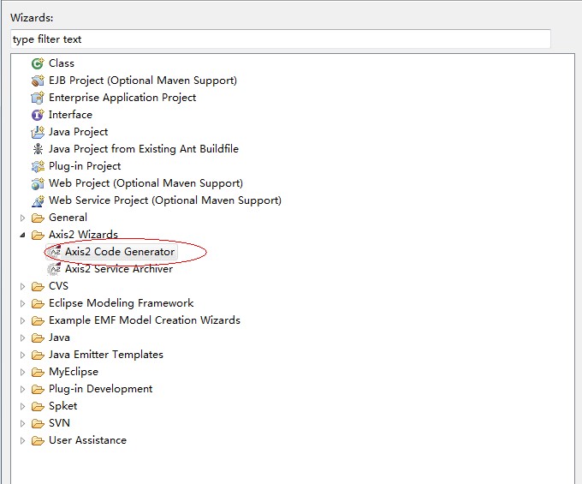The image size is (582, 484).
Task: Click the Axis2 Code Generator icon
Action: pos(54,252)
